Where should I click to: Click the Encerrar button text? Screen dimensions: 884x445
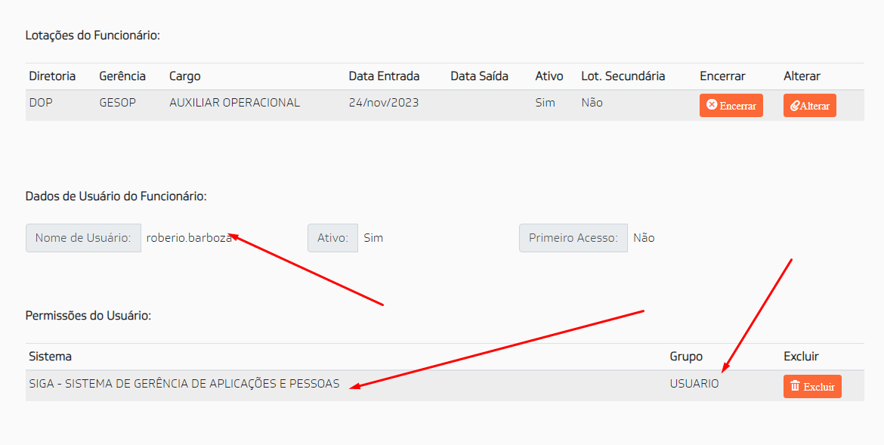737,106
